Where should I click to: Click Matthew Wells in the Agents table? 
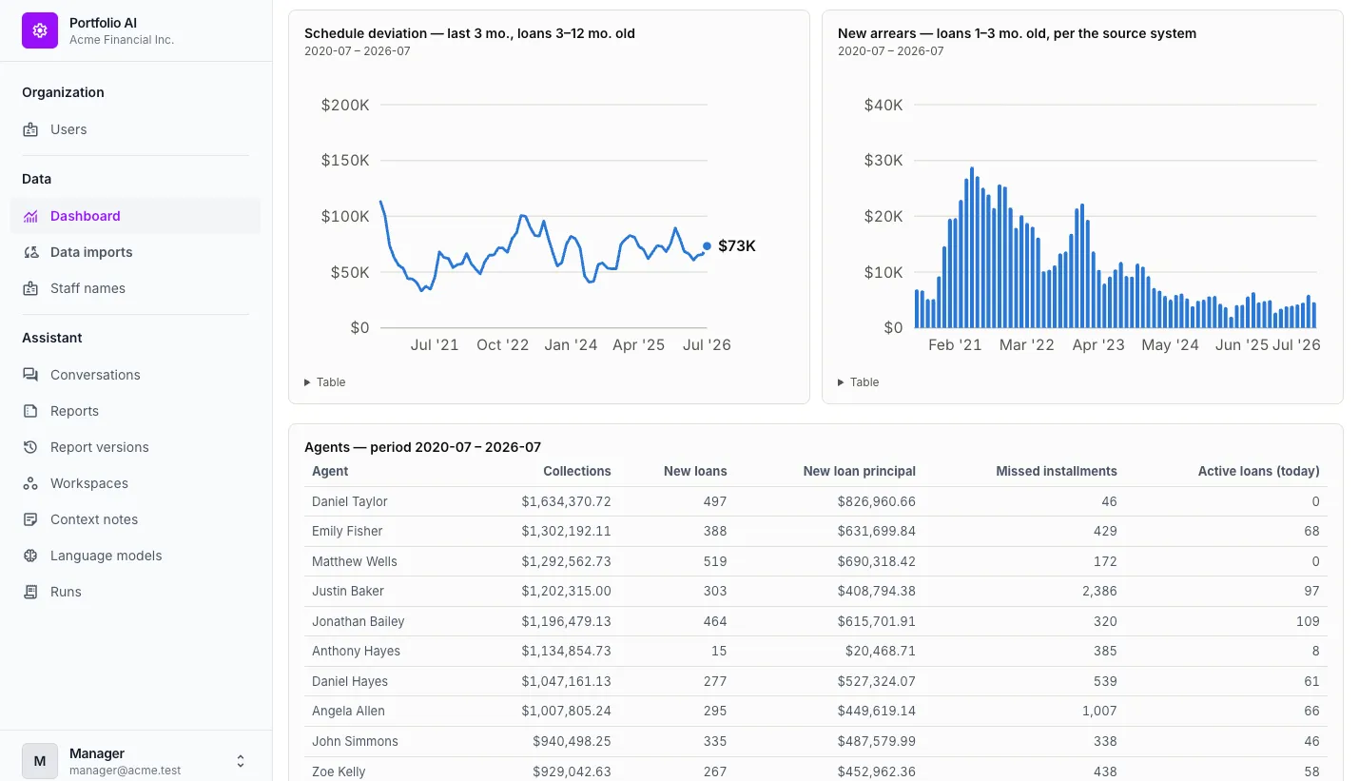pyautogui.click(x=355, y=561)
